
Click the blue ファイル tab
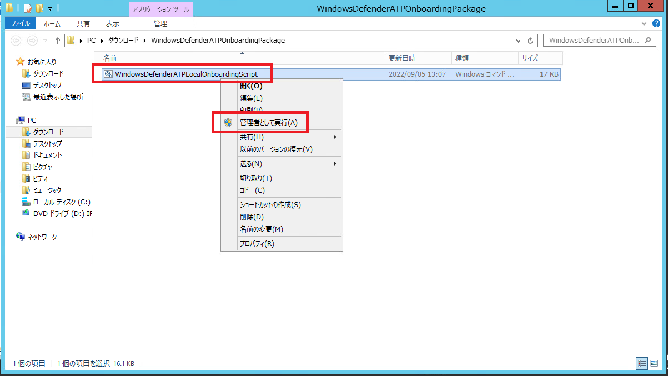coord(21,23)
